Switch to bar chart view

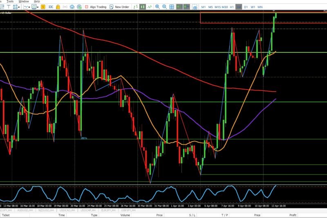pyautogui.click(x=136, y=7)
